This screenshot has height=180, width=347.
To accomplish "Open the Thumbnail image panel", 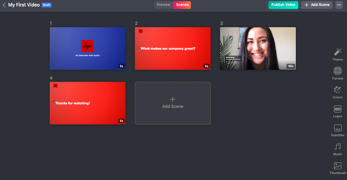I will click(x=338, y=168).
